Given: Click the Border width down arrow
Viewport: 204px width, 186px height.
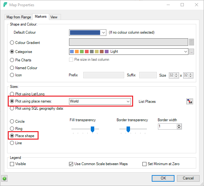Looking at the screenshot, I should [x=179, y=128].
